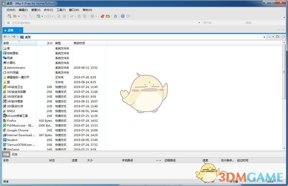Open the 工具(T) menu
This screenshot has width=288, height=186.
pyautogui.click(x=61, y=10)
